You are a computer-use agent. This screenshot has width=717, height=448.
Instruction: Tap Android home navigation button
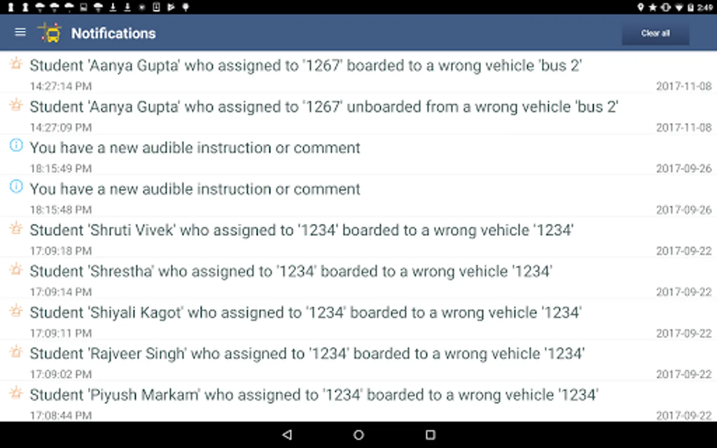358,435
